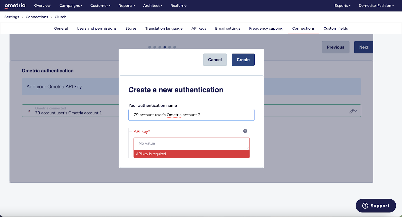Switch to the General settings tab
402x217 pixels.
[x=61, y=28]
